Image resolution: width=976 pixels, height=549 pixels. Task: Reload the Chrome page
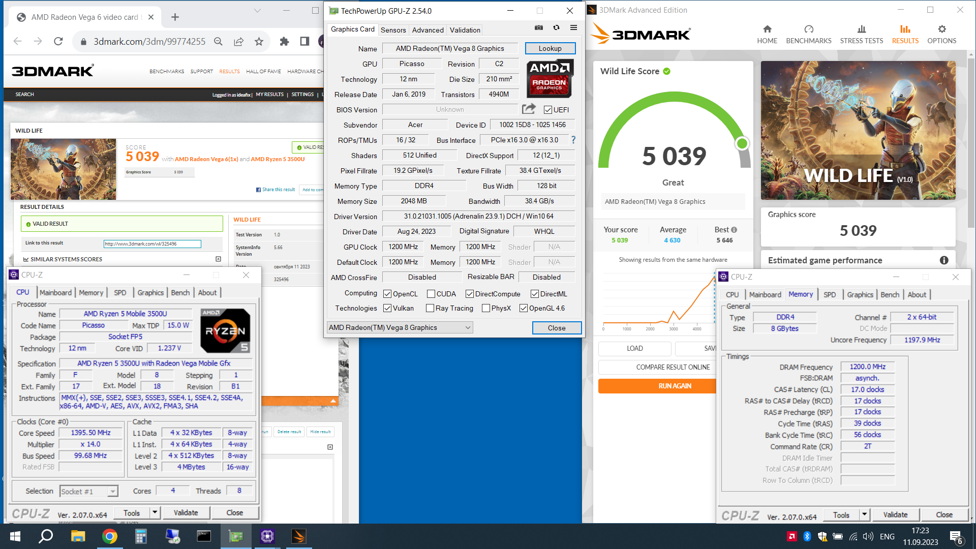click(58, 41)
